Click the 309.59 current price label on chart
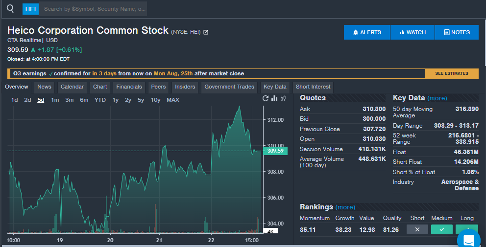The height and width of the screenshot is (247, 486). [x=275, y=151]
